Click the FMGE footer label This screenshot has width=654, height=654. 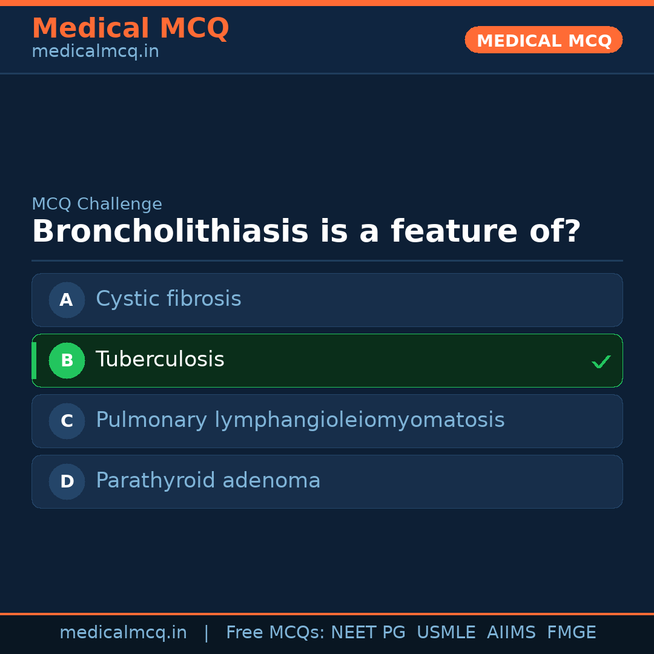pos(571,632)
